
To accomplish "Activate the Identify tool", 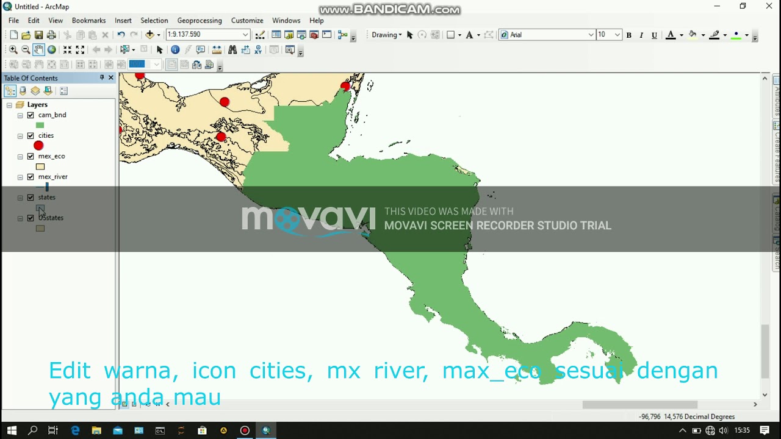I will [x=175, y=49].
